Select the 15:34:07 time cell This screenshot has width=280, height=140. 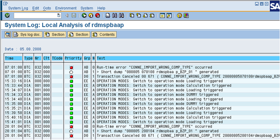point(13,90)
